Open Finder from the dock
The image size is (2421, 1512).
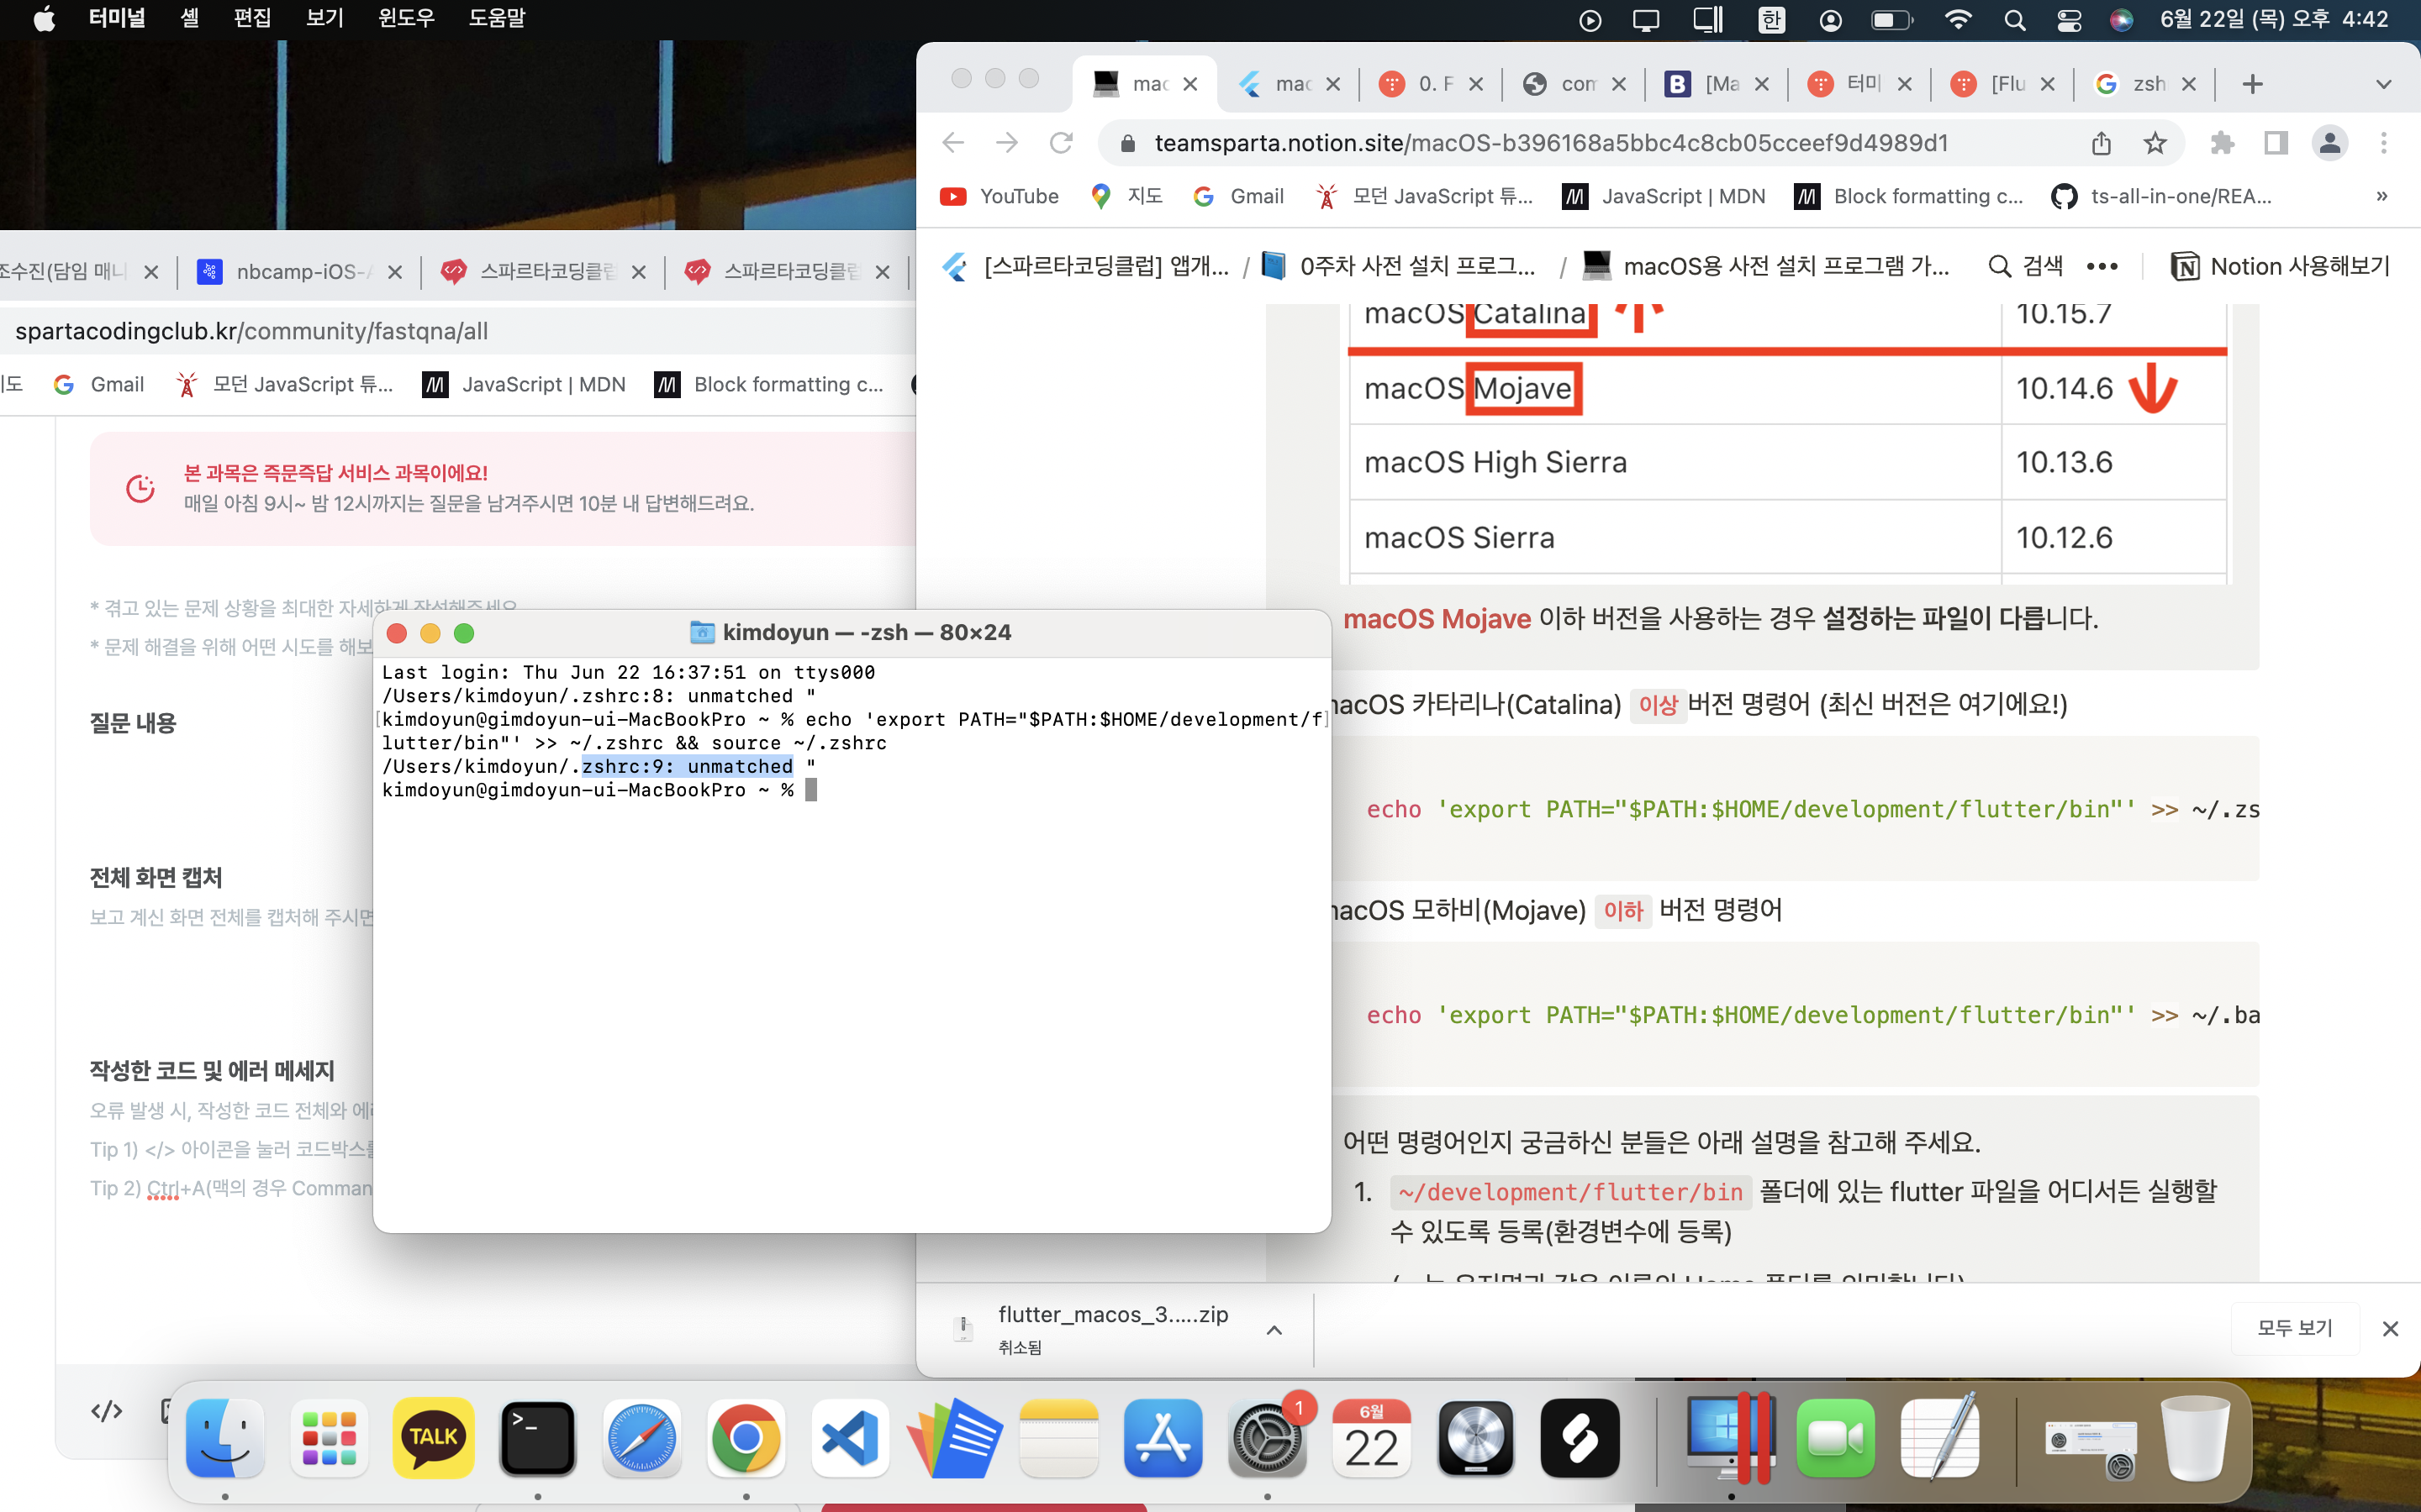[225, 1438]
